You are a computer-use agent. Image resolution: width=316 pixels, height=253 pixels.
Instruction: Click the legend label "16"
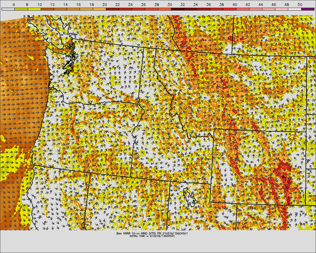coord(78,4)
